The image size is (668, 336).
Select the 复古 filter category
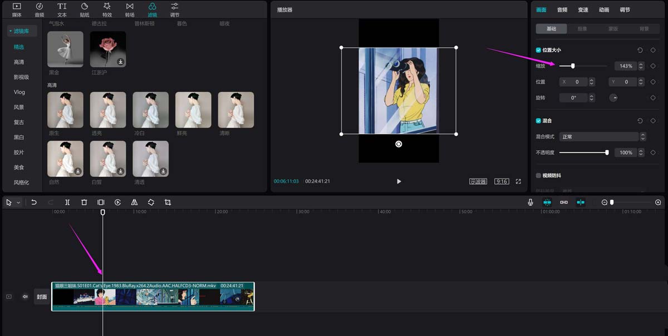click(x=19, y=122)
